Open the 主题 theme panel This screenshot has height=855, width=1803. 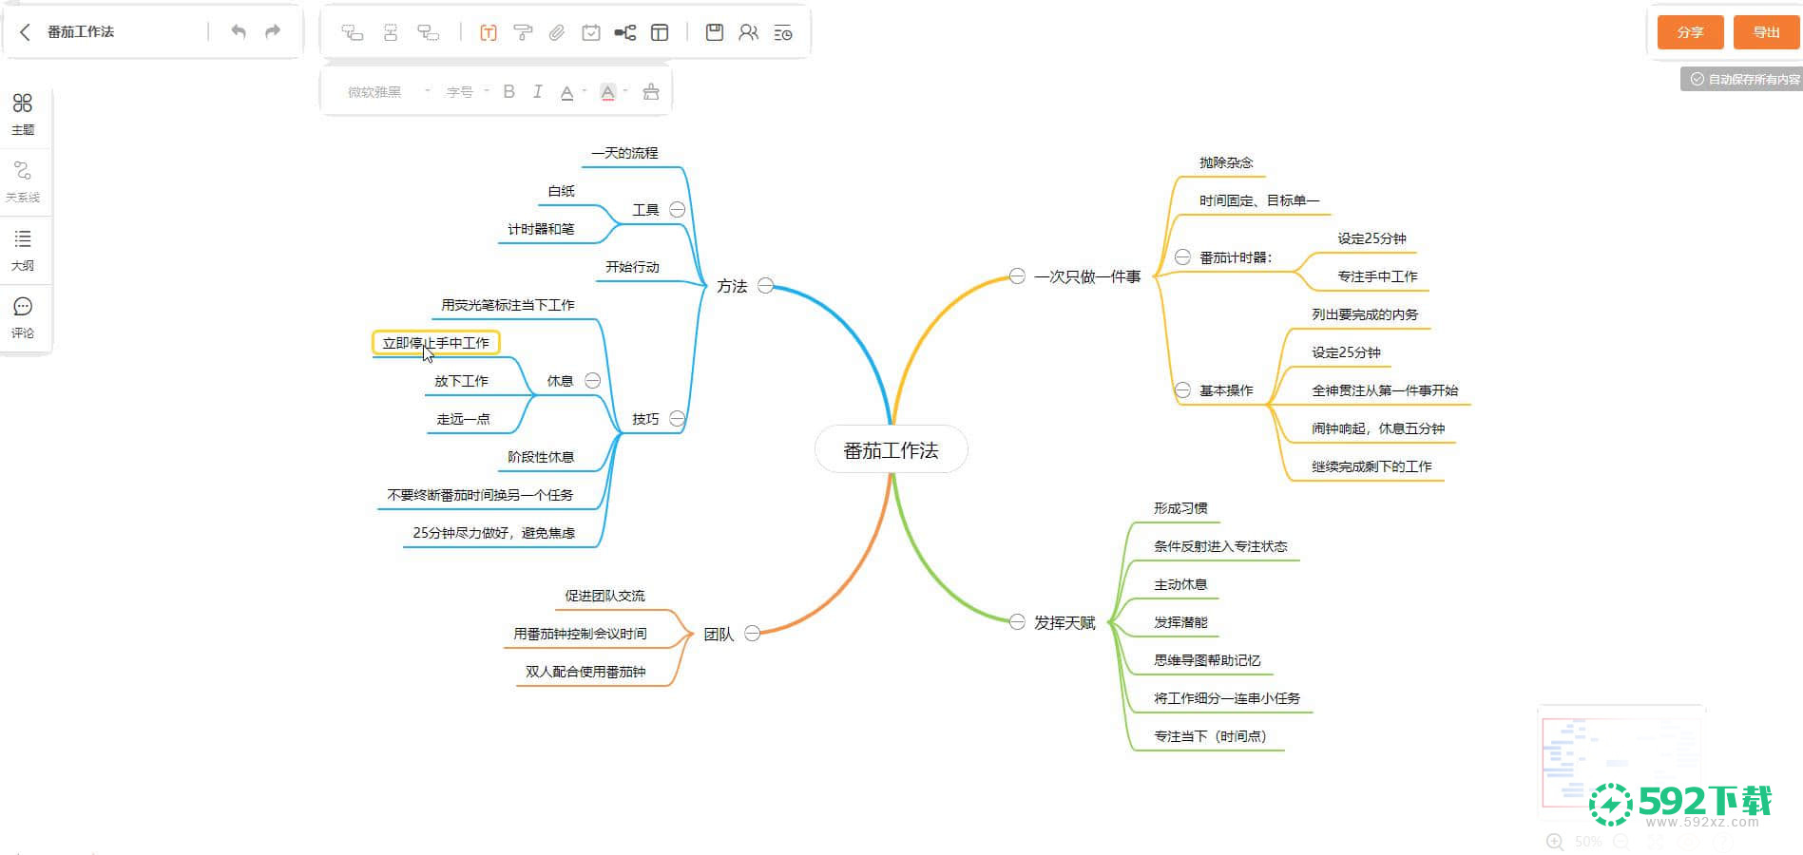pyautogui.click(x=23, y=113)
